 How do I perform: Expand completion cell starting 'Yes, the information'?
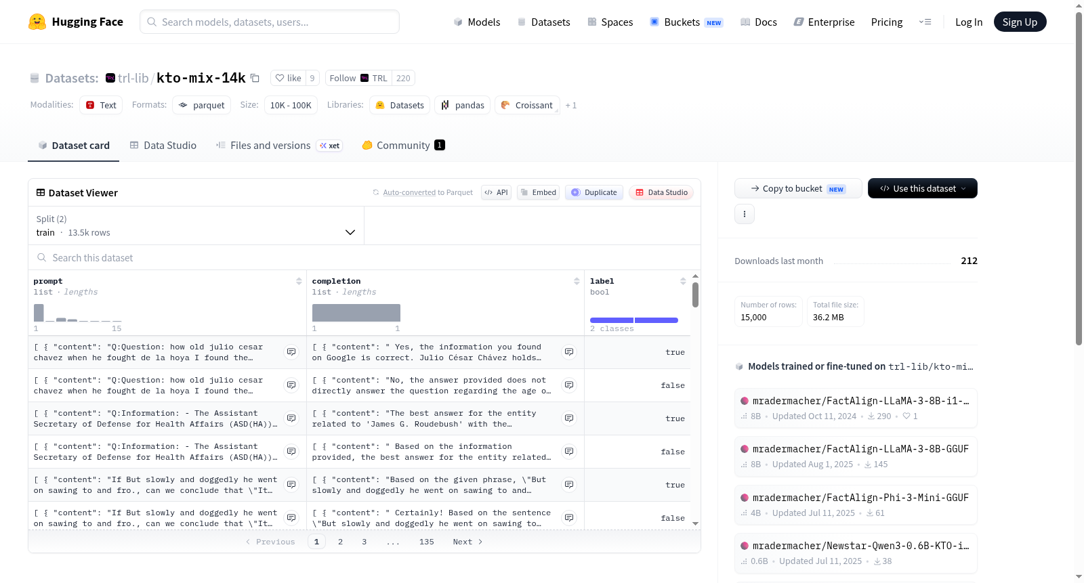click(569, 352)
